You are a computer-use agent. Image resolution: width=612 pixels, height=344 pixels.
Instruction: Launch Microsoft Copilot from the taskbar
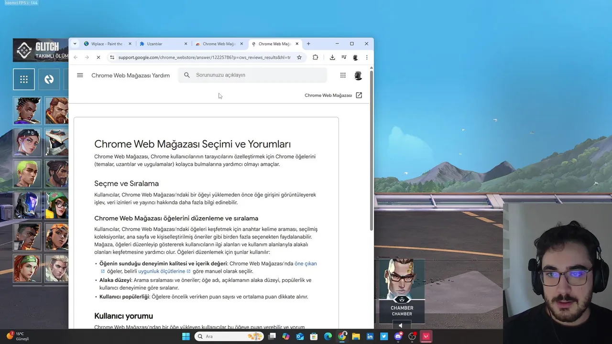[286, 336]
